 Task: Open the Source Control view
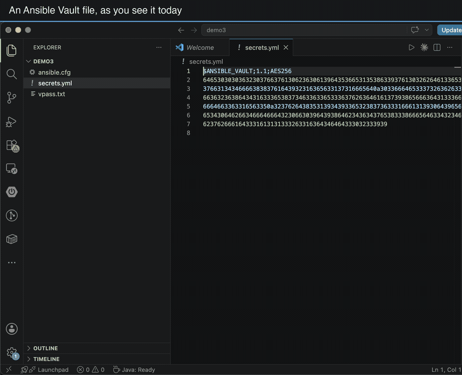(11, 98)
